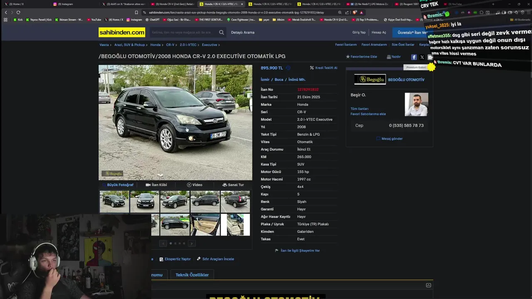Click browser reload button

[18, 12]
